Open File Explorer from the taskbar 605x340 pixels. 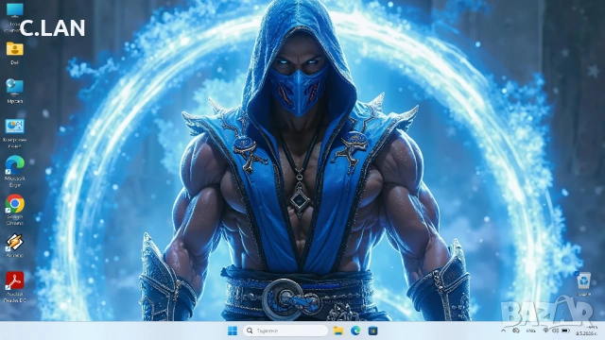338,331
